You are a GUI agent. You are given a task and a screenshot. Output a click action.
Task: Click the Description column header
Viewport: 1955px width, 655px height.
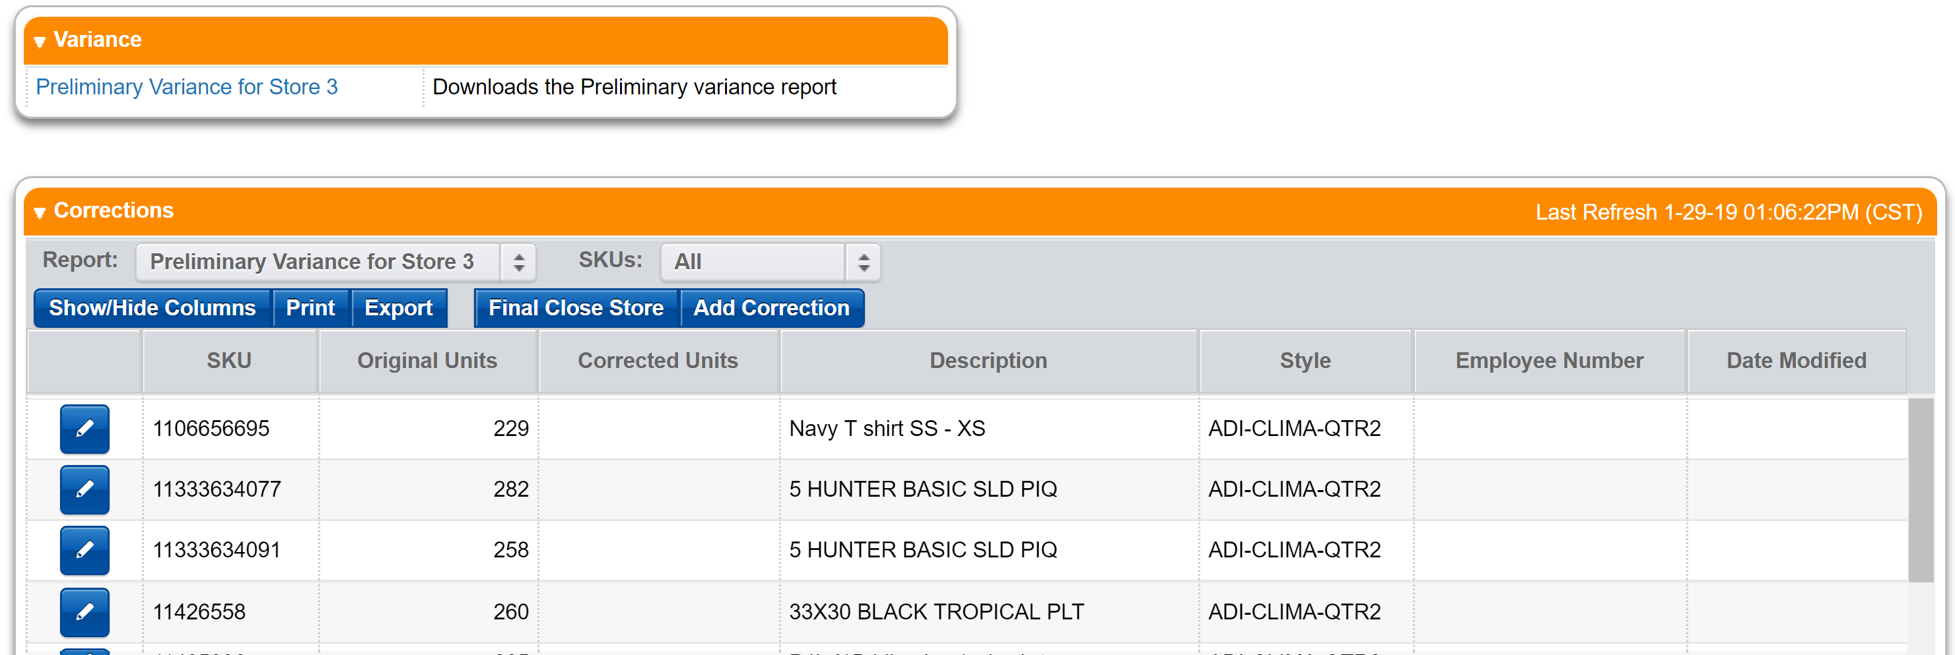(988, 361)
